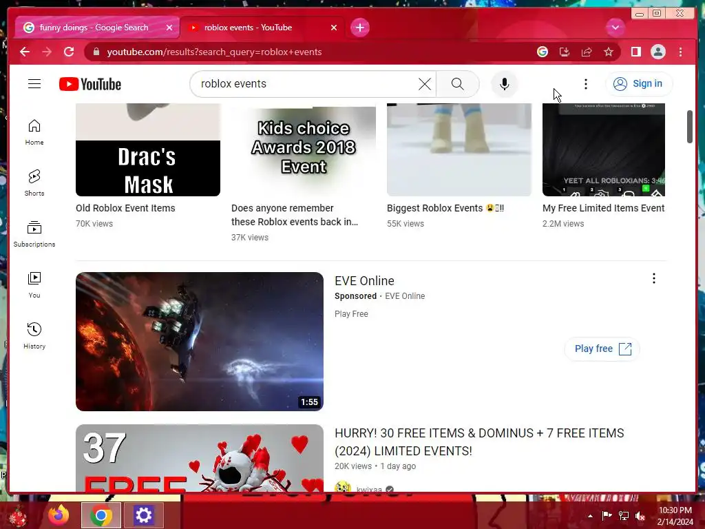This screenshot has width=705, height=529.
Task: Click install app icon in address bar
Action: 565,52
